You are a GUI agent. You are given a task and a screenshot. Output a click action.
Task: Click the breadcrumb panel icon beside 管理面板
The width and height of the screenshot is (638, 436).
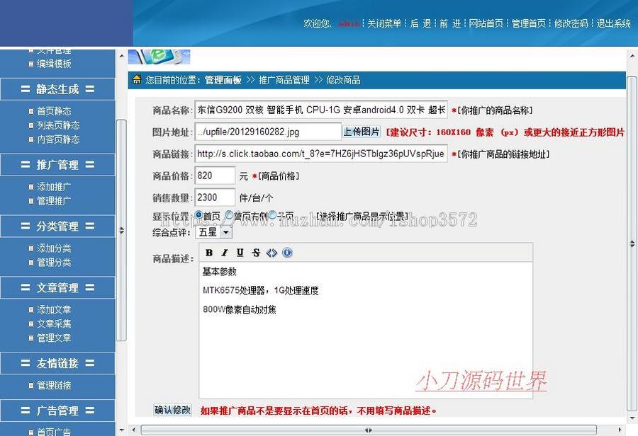[x=136, y=79]
